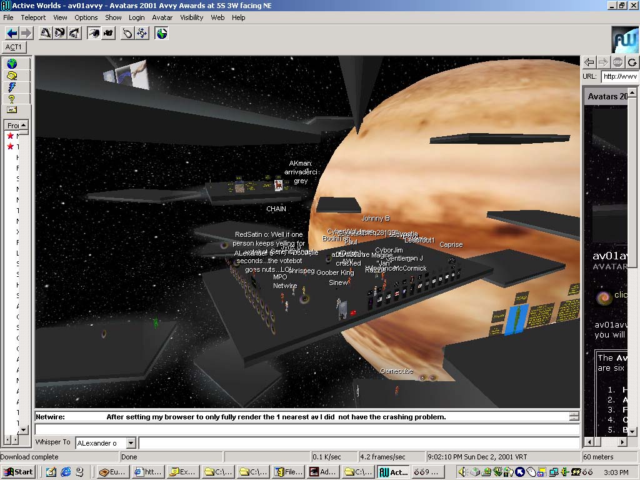Toggle third person camera view
This screenshot has height=480, width=640.
tap(108, 33)
